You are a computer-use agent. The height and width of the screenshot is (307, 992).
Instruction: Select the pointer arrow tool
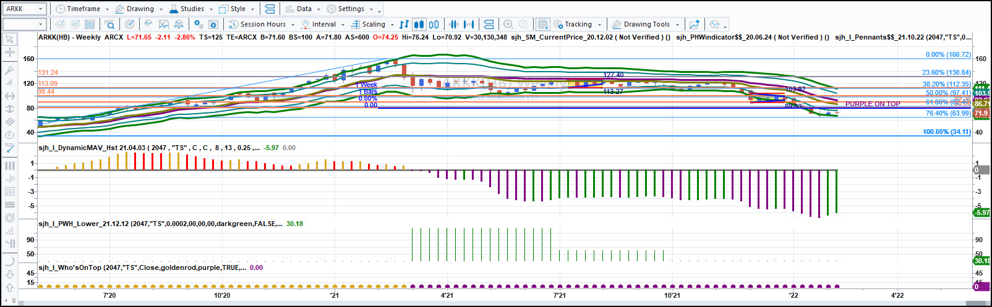pos(10,40)
